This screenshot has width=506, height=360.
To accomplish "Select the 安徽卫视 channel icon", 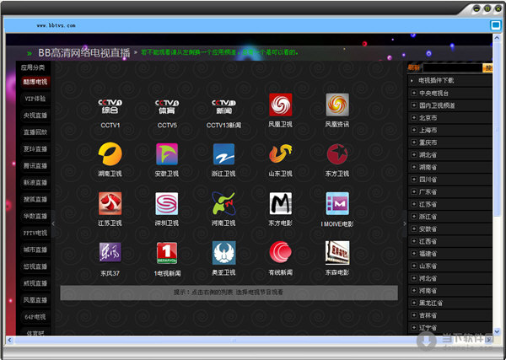I will point(167,154).
